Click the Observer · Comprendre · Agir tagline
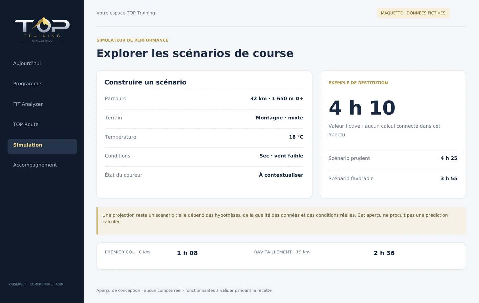The image size is (479, 303). pyautogui.click(x=36, y=284)
